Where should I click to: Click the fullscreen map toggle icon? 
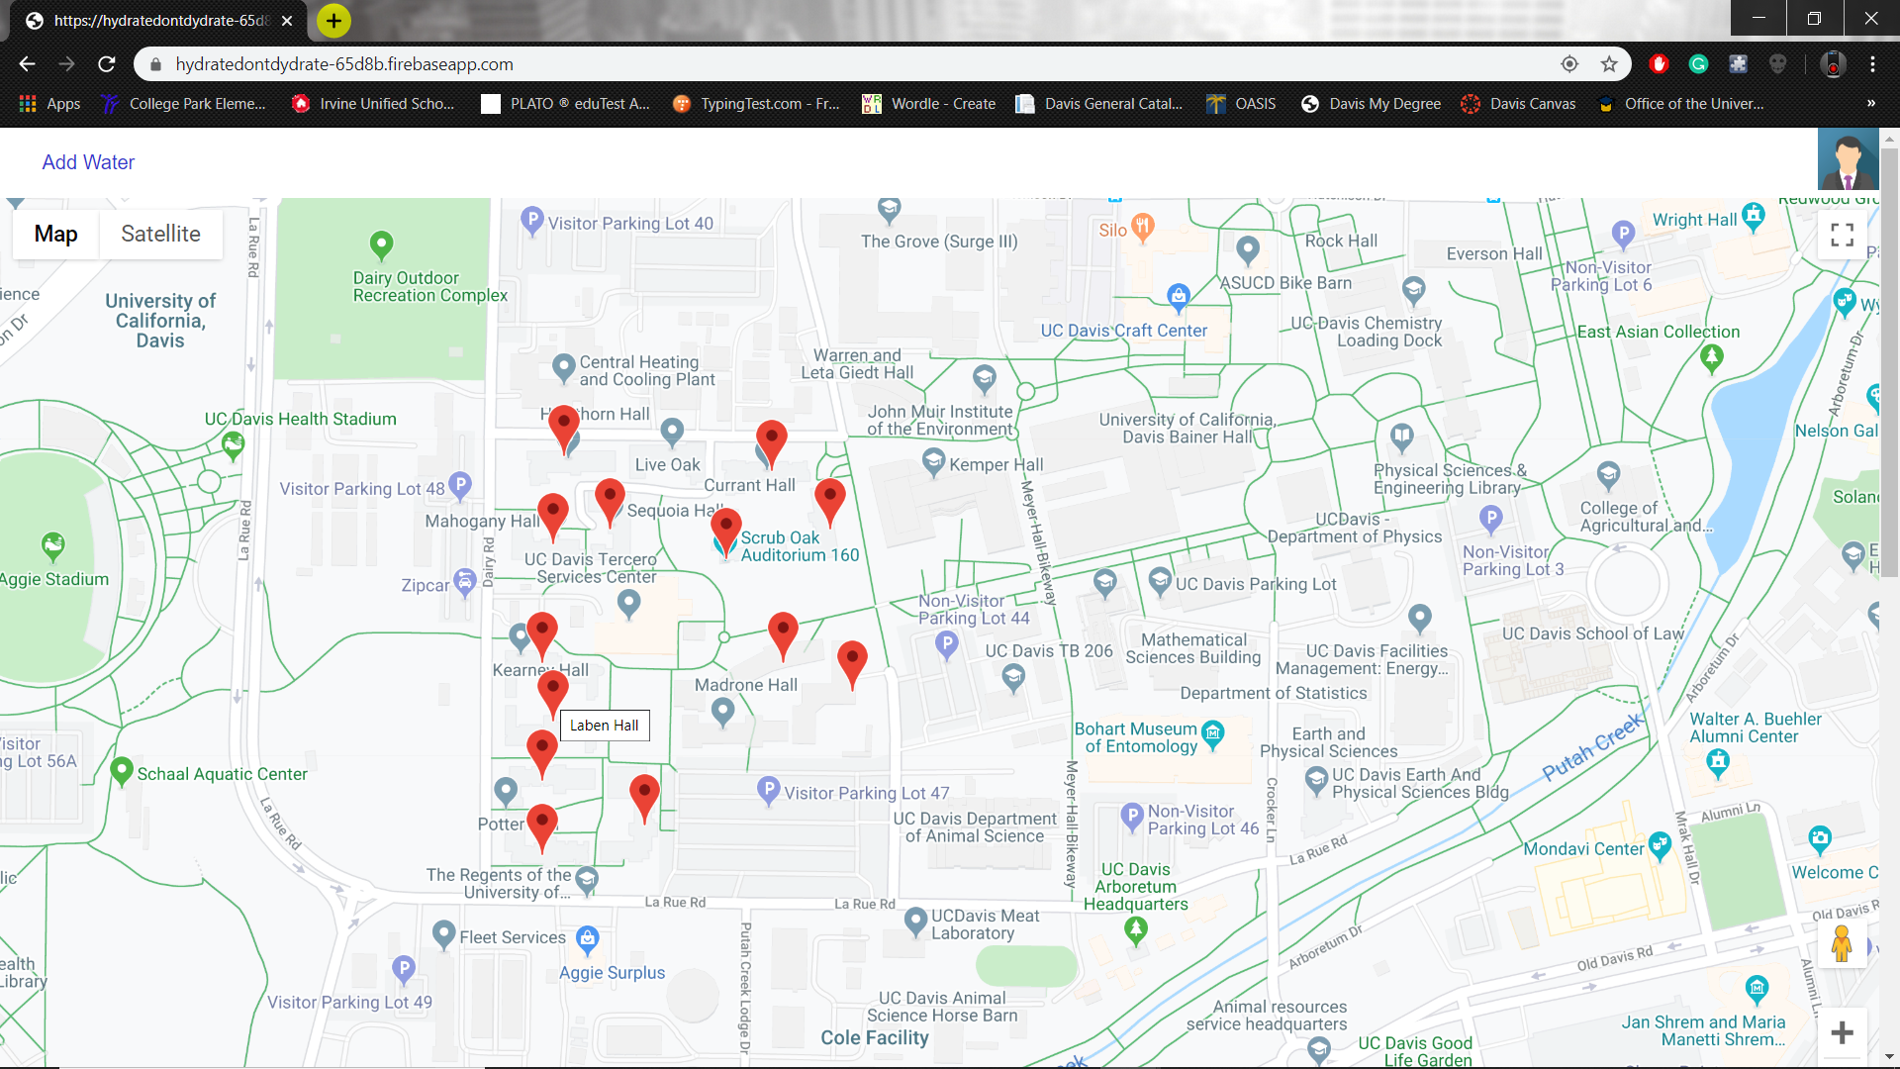tap(1842, 235)
